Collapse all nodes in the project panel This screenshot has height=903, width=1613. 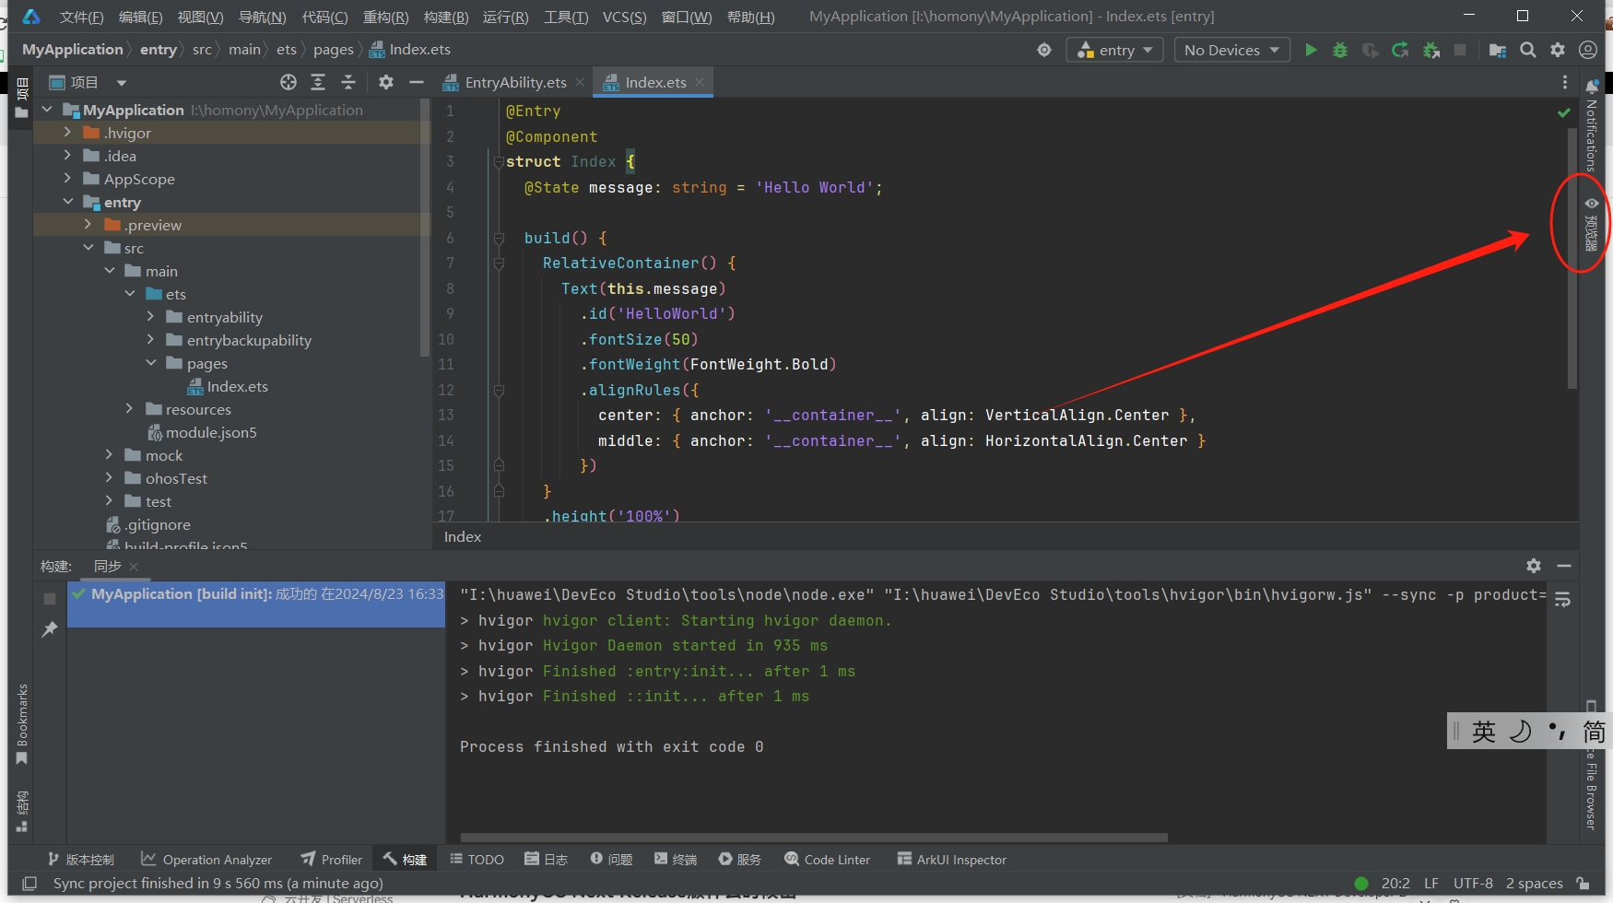pos(348,82)
